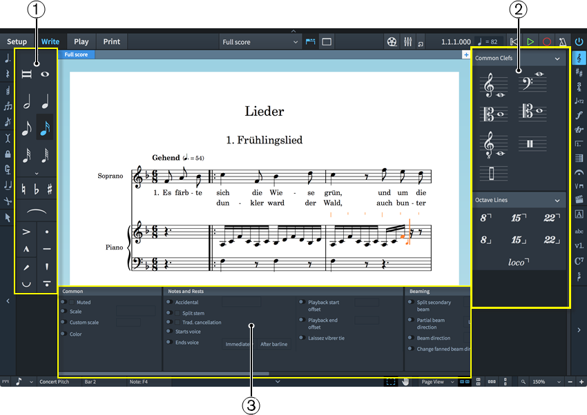587x415 pixels.
Task: Open the Key Signatures panel icon
Action: (579, 72)
